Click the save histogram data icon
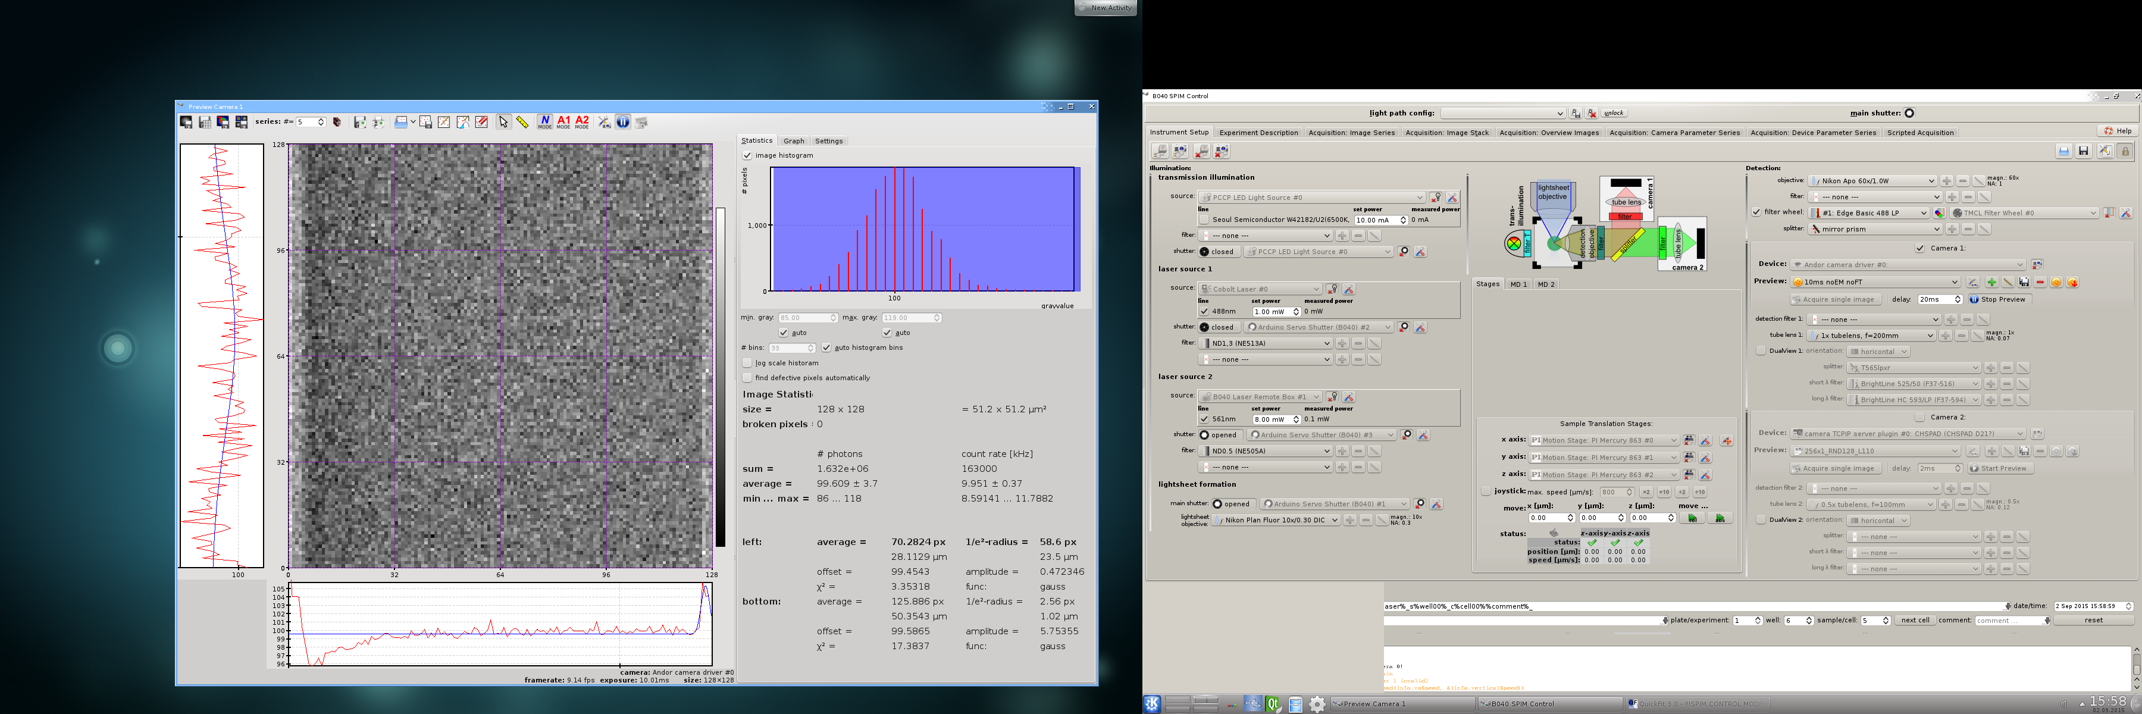 (x=205, y=122)
